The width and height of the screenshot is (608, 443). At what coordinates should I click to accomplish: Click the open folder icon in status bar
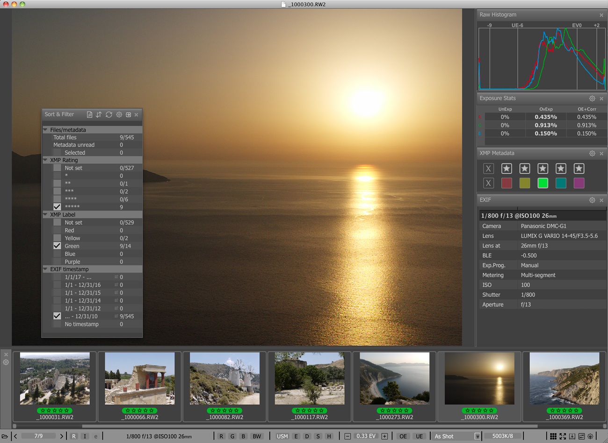[x=5, y=436]
